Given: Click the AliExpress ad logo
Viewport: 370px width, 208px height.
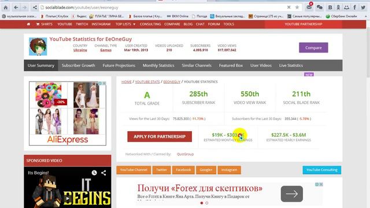Looking at the screenshot, I should [x=68, y=140].
